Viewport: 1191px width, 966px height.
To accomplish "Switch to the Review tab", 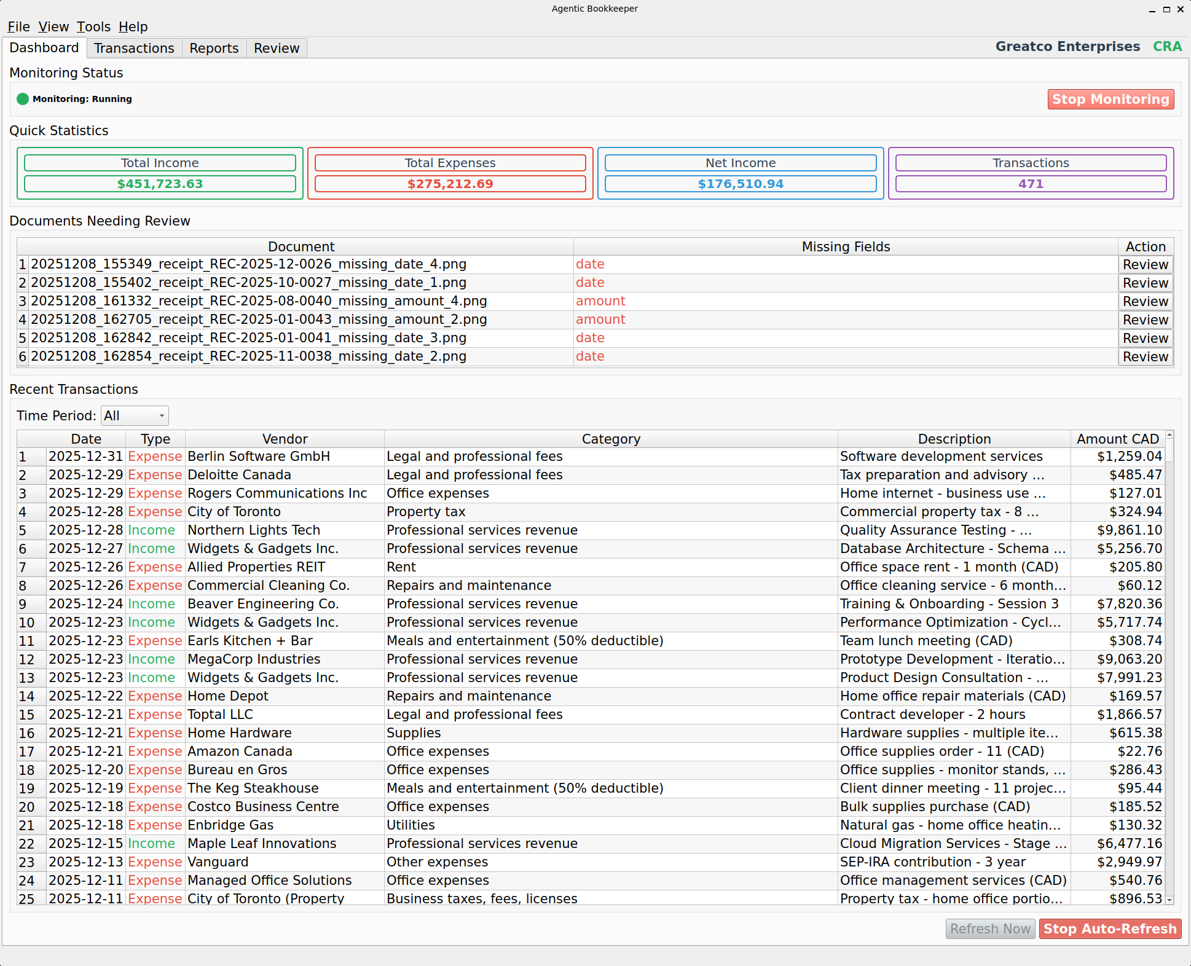I will (276, 48).
